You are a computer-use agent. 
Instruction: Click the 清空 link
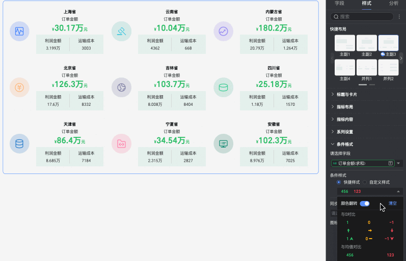tap(393, 204)
